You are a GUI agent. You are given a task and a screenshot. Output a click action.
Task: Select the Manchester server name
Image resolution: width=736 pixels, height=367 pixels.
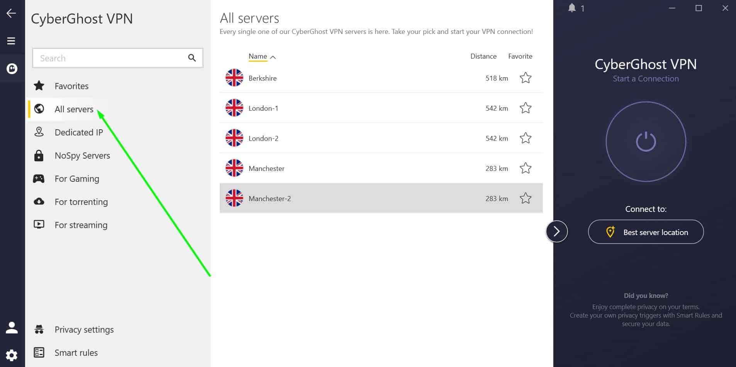click(266, 168)
